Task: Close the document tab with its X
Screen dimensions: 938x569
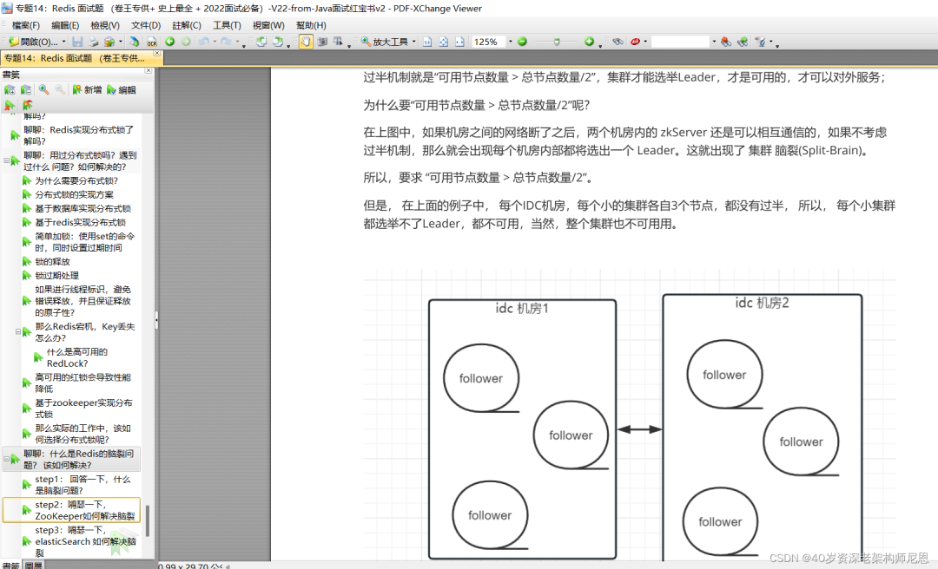Action: point(157,54)
